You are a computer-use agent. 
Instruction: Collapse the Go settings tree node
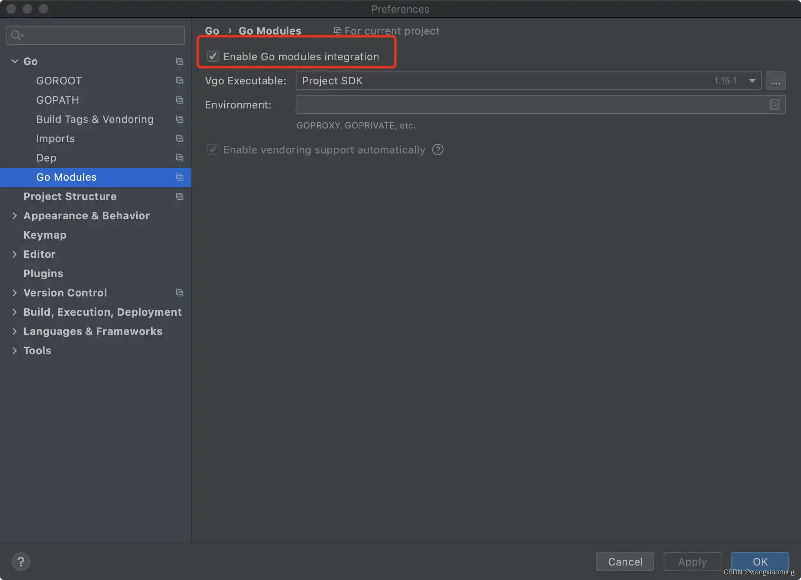(x=15, y=61)
